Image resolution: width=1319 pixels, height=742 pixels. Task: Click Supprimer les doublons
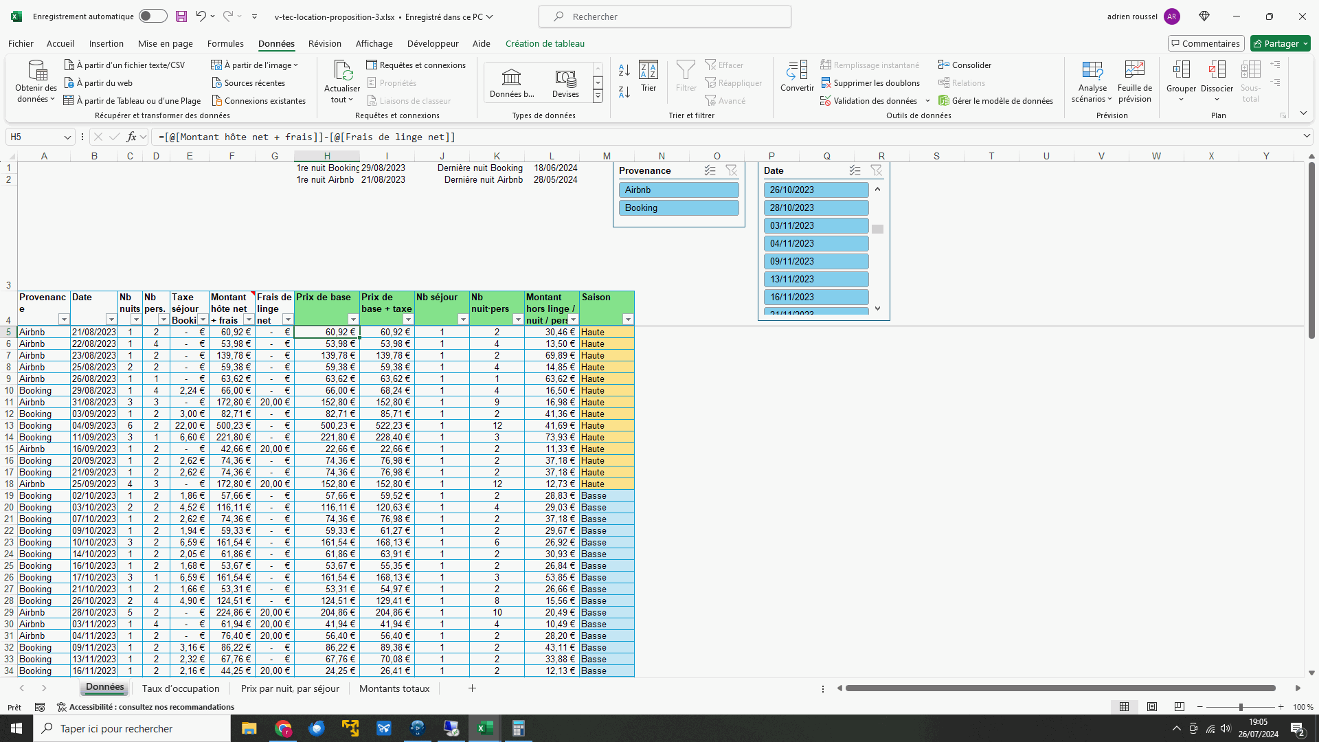coord(870,83)
